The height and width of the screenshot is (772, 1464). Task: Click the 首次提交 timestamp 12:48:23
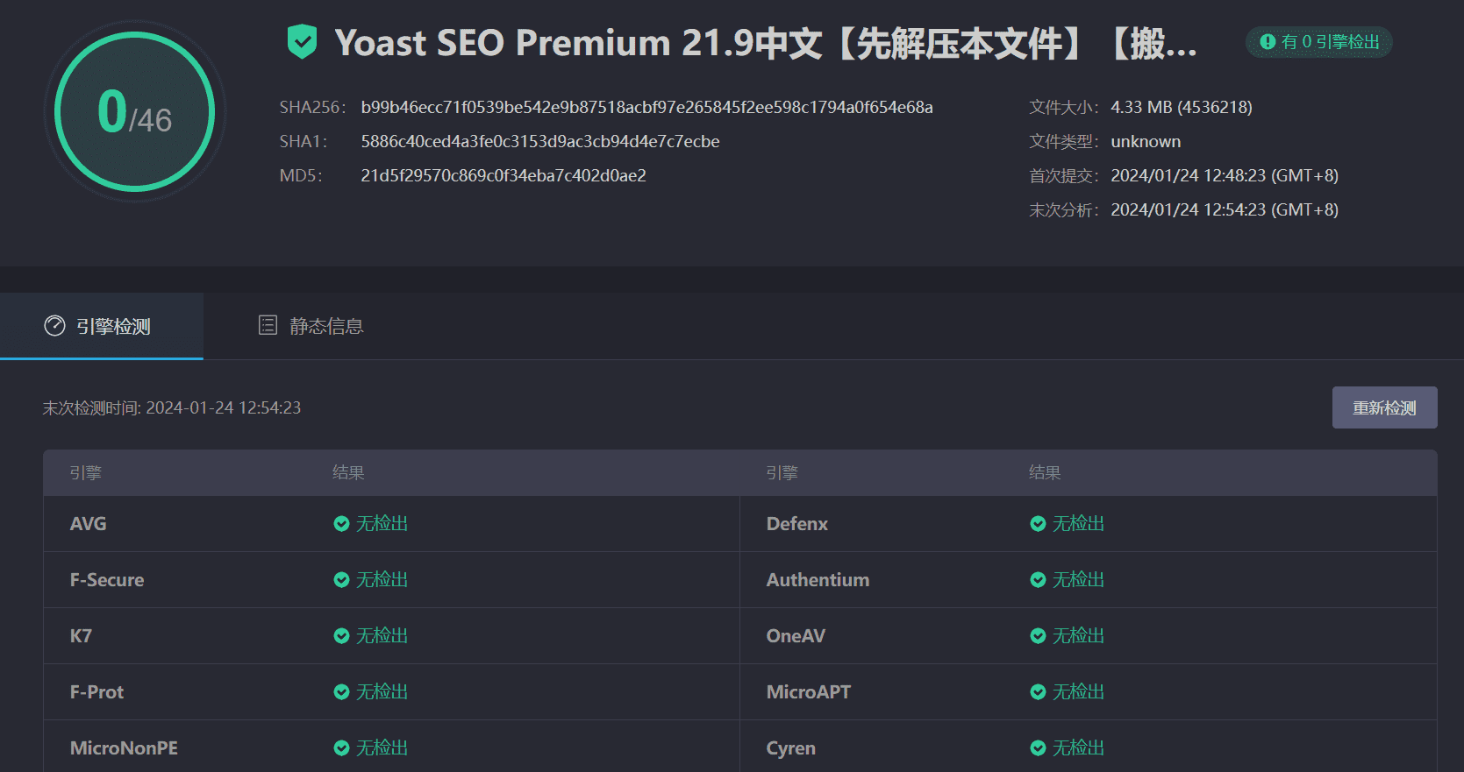click(1225, 175)
